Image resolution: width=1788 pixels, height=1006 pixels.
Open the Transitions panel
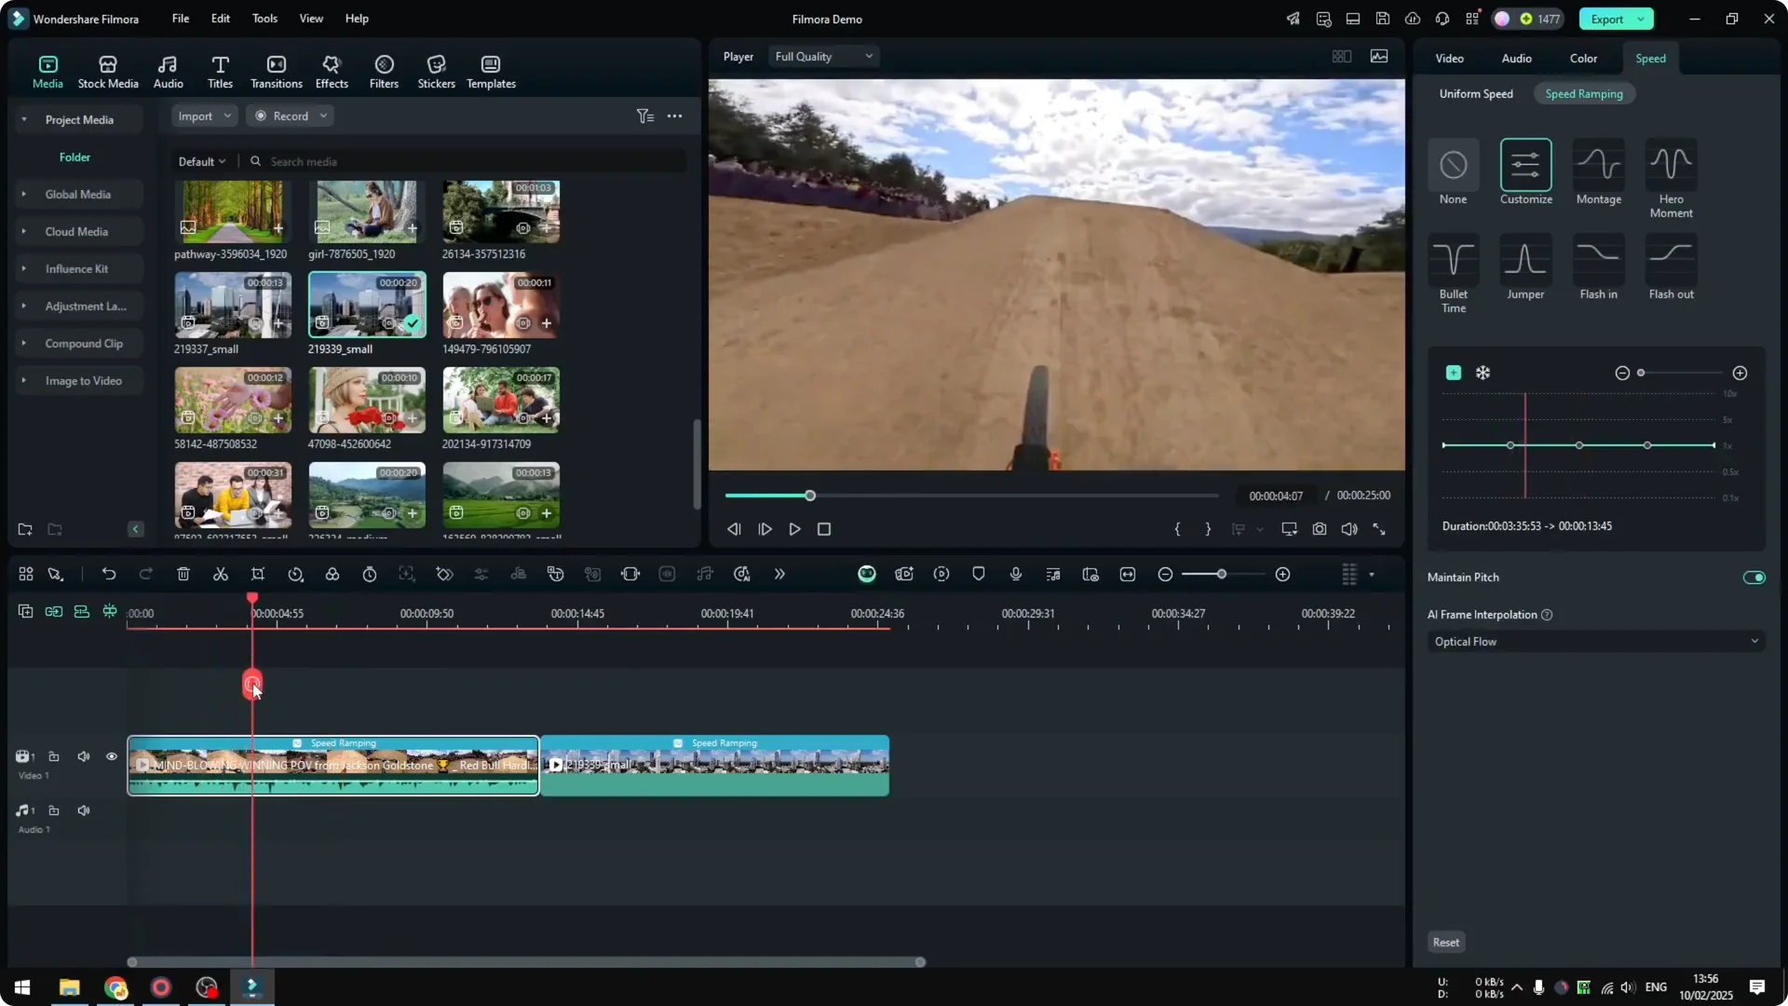[276, 70]
